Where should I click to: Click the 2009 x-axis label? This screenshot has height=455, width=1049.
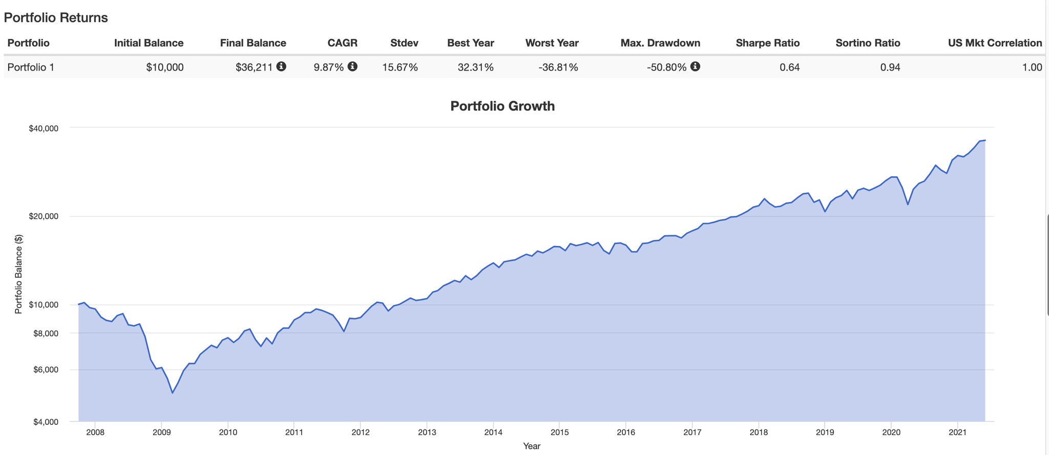point(161,432)
